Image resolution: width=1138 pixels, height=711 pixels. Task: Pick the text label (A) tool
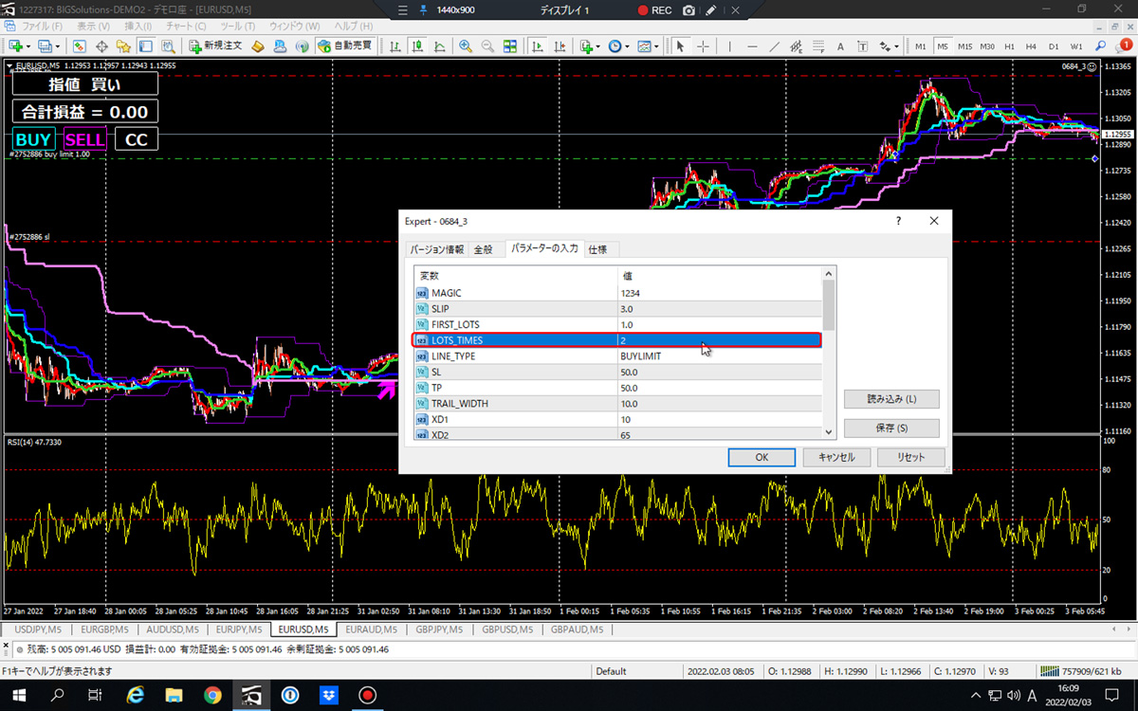[x=840, y=46]
